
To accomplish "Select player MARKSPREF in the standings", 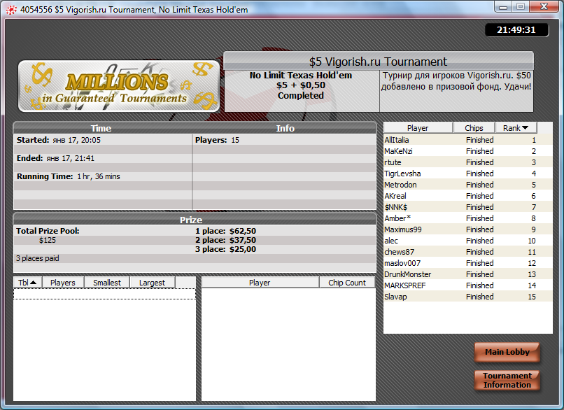I will pos(468,285).
